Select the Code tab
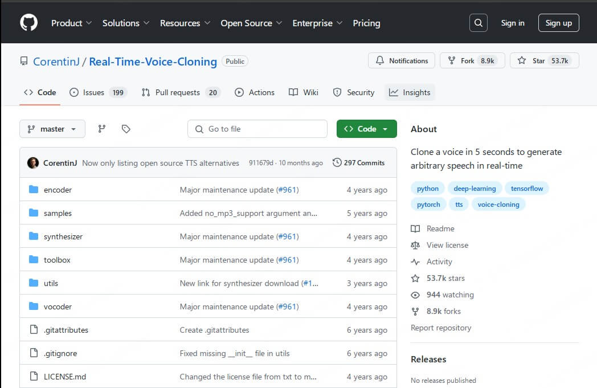Screen dimensions: 597x388 click(x=40, y=92)
